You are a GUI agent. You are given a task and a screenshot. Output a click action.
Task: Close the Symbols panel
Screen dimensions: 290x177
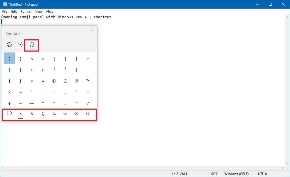point(92,30)
